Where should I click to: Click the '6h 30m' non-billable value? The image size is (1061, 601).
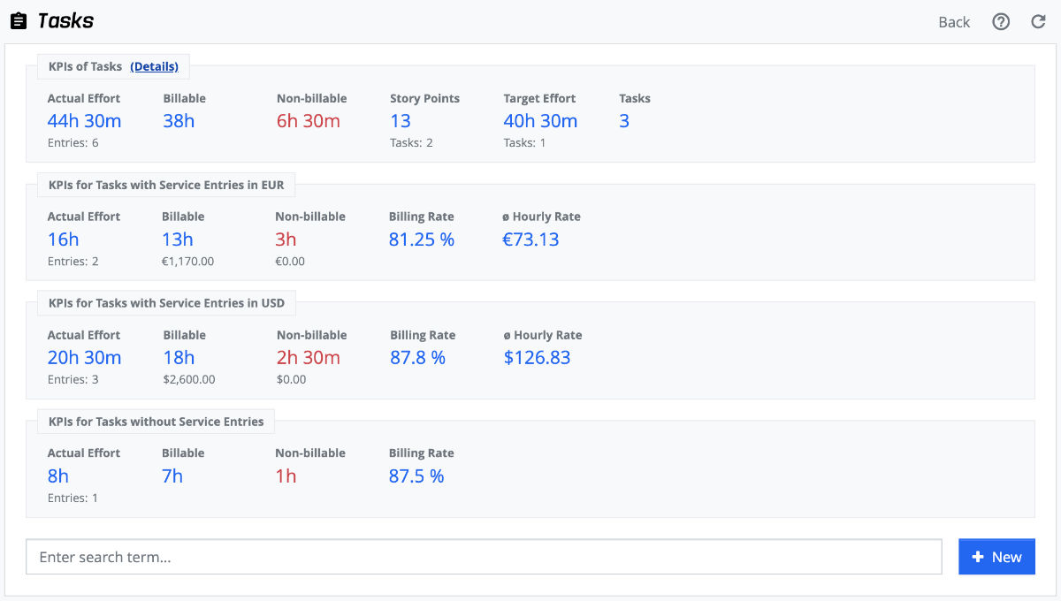[x=309, y=121]
